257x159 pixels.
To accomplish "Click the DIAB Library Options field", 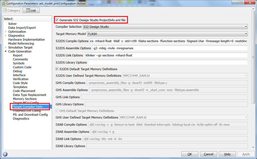I will (x=167, y=146).
